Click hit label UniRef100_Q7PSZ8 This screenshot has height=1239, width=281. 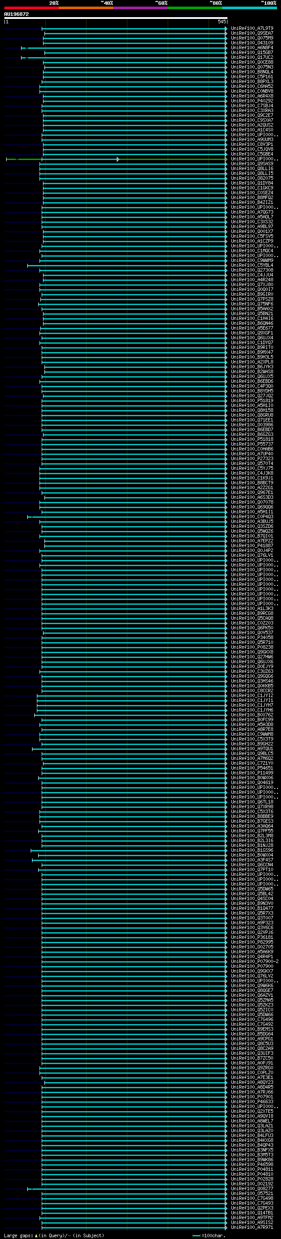pos(252,299)
